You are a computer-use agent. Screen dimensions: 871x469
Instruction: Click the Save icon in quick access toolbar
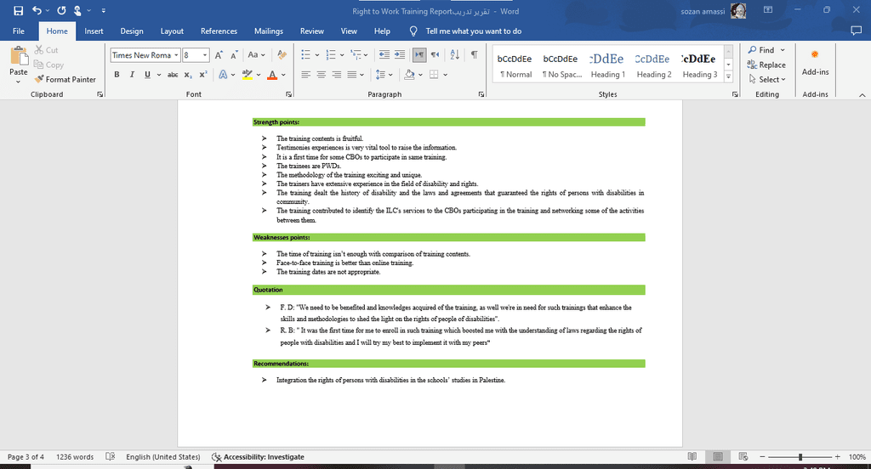coord(19,10)
